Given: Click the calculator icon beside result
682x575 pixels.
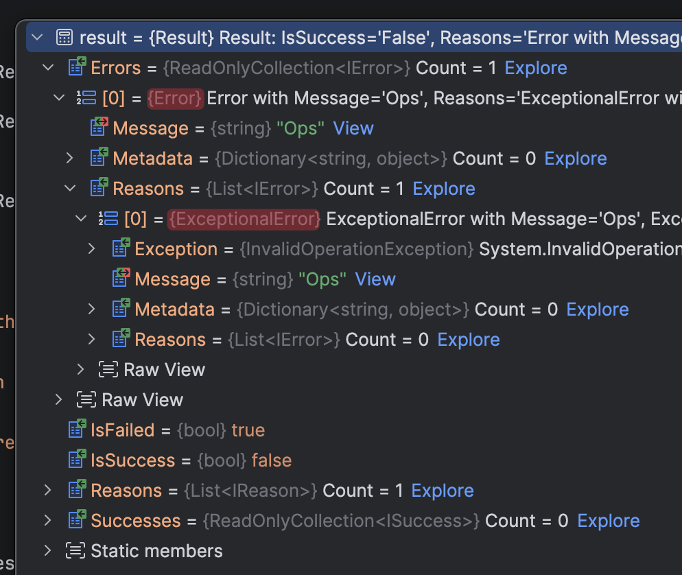Looking at the screenshot, I should tap(64, 38).
